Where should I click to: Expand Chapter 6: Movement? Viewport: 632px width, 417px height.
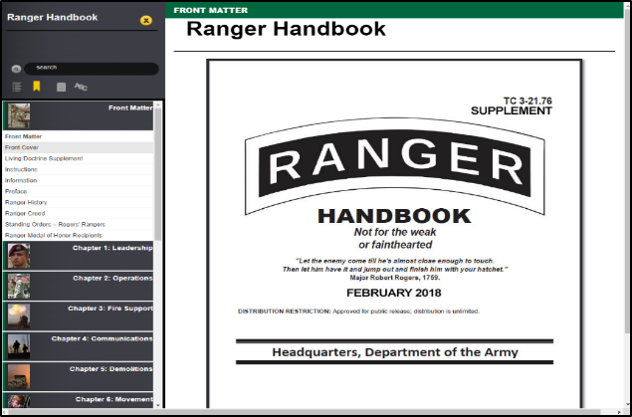pos(79,400)
